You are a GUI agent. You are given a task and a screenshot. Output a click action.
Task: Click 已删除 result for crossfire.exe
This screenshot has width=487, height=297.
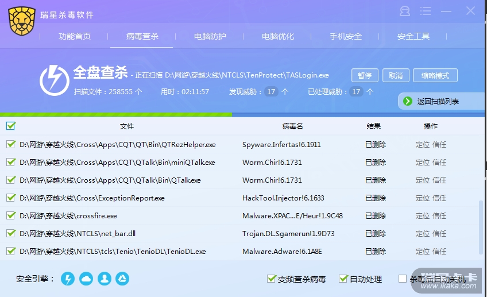click(376, 215)
